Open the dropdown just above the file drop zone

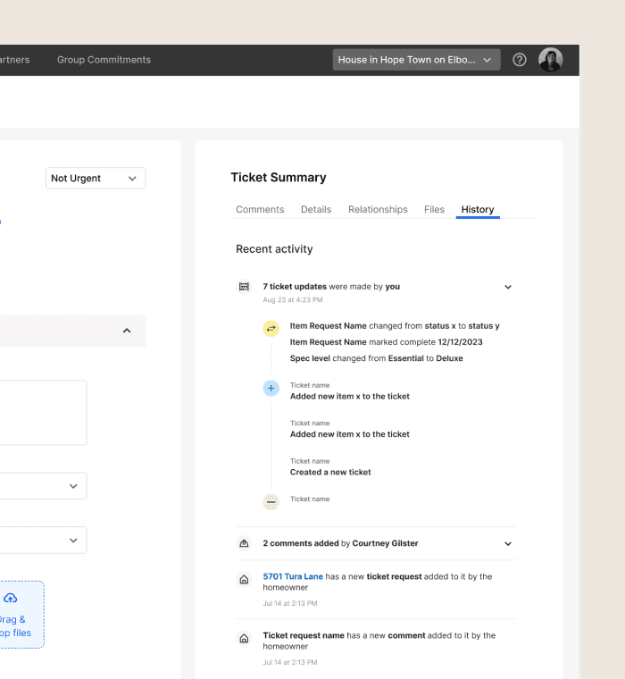43,541
